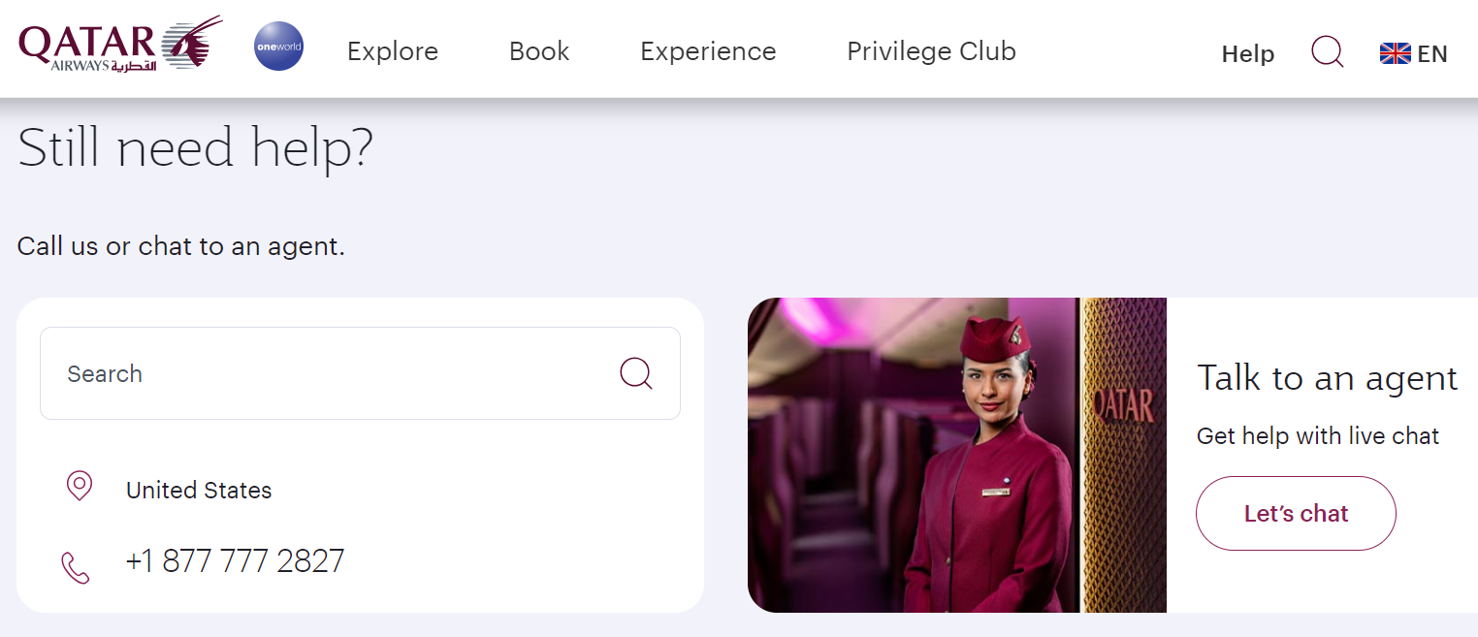1478x637 pixels.
Task: Open the Book menu
Action: [538, 51]
